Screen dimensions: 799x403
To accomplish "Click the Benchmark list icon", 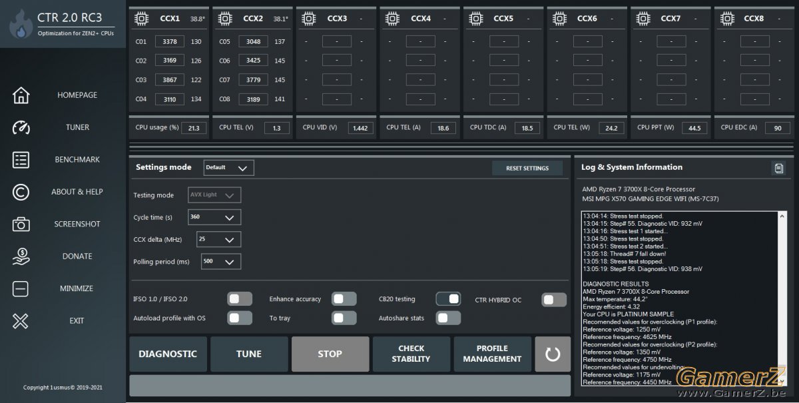I will coord(21,160).
